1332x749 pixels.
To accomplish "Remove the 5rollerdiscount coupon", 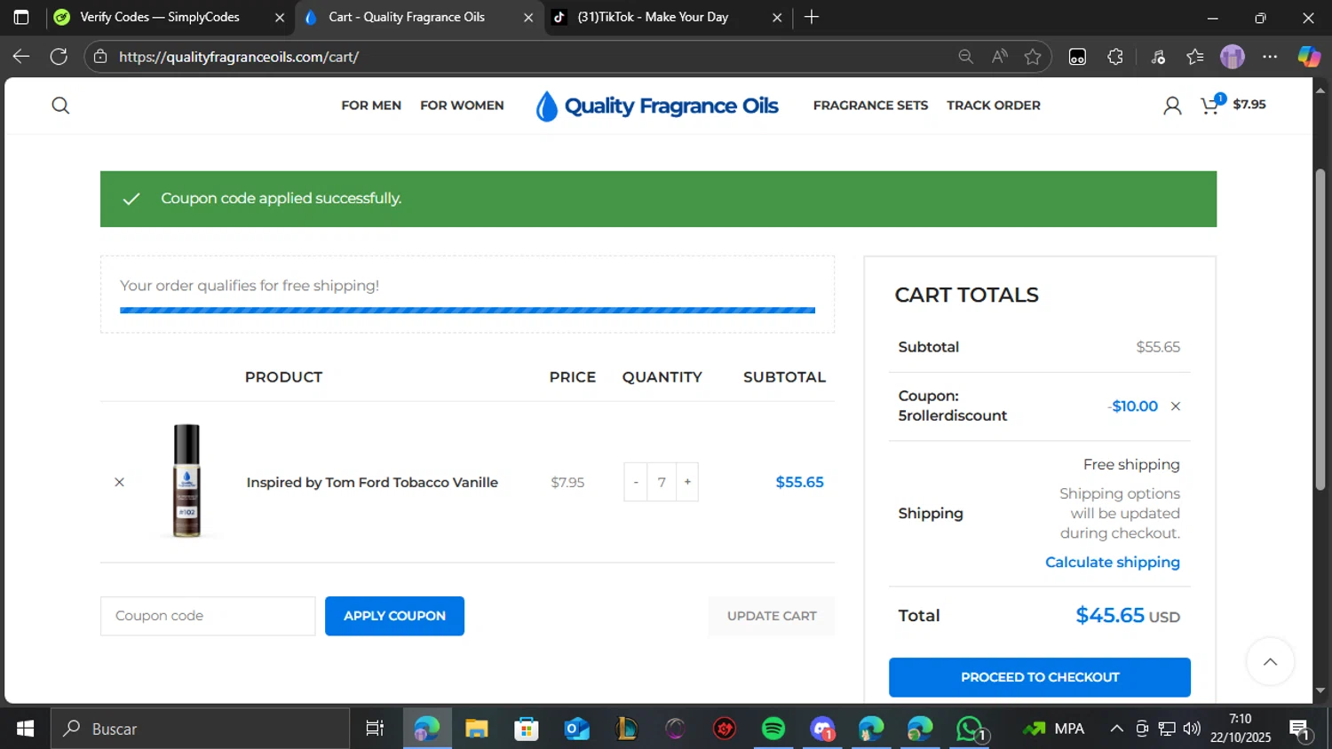I will click(x=1176, y=406).
